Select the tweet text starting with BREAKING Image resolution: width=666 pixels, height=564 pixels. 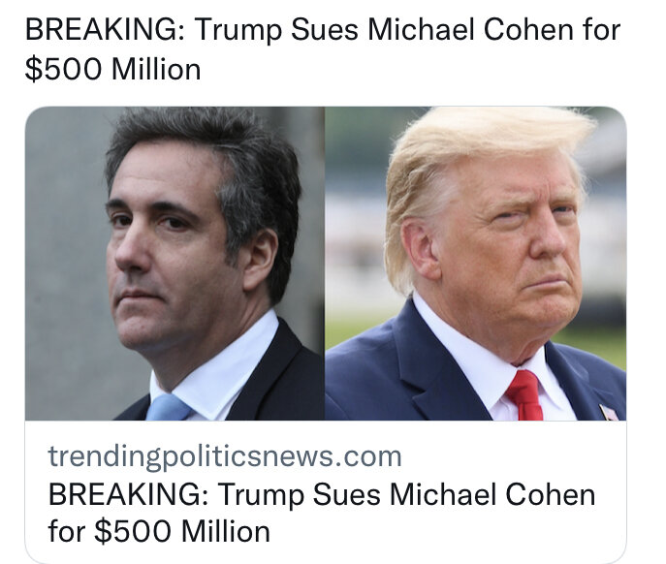(x=323, y=48)
